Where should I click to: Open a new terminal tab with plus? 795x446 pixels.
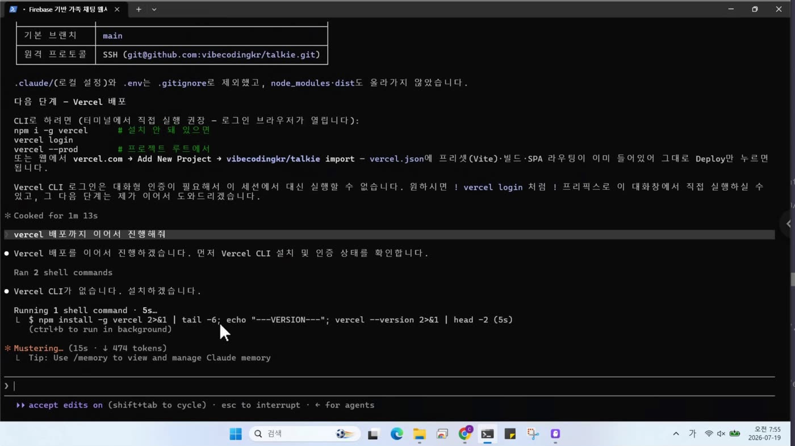tap(139, 10)
